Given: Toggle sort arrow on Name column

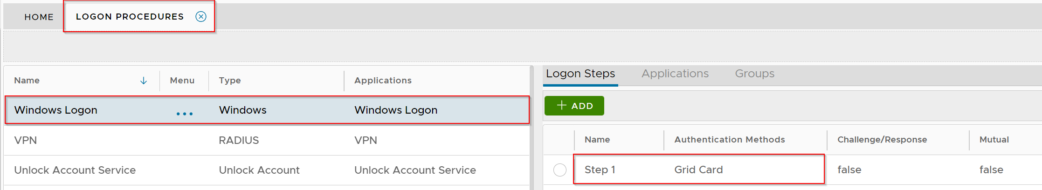Looking at the screenshot, I should tap(144, 81).
